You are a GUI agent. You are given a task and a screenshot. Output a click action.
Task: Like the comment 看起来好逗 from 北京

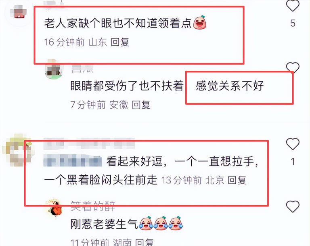pos(293,144)
